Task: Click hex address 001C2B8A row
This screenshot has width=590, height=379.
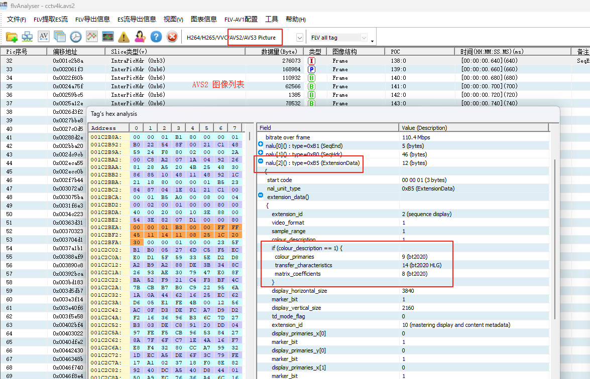Action: click(x=166, y=137)
